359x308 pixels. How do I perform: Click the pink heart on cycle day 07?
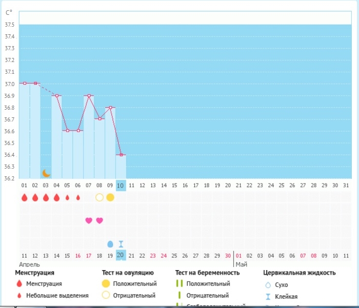[x=89, y=220]
